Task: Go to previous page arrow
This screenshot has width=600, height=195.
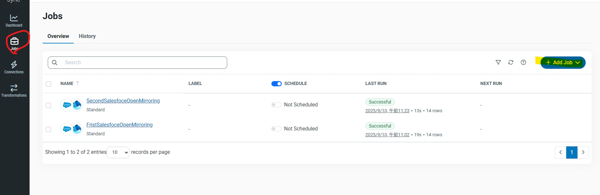Action: [x=560, y=152]
